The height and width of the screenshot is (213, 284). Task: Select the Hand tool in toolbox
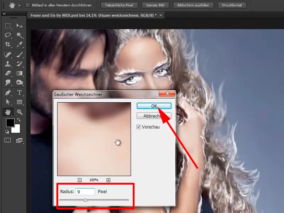pos(8,112)
